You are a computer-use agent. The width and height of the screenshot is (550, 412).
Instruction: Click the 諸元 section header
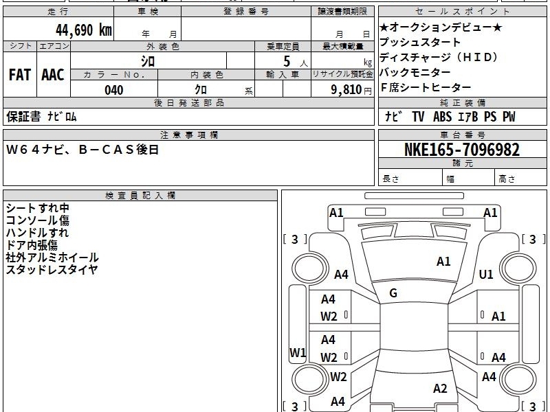coord(462,163)
